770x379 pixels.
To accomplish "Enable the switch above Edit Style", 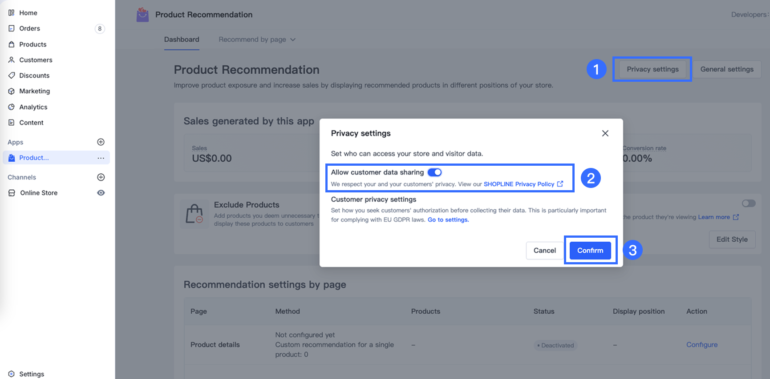I will click(748, 203).
